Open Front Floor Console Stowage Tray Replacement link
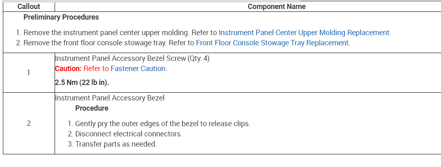 coord(272,43)
